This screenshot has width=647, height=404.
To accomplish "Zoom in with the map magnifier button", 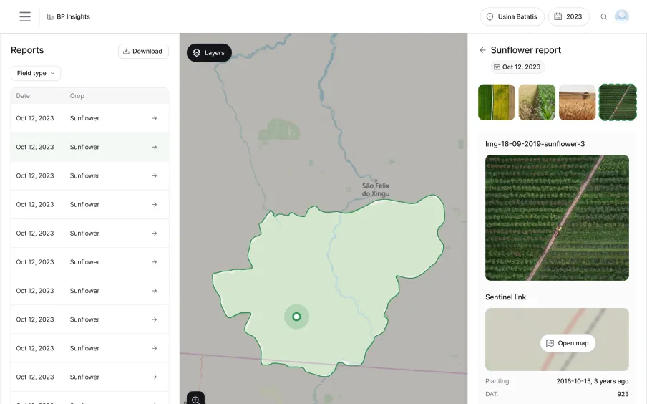I will tap(195, 399).
